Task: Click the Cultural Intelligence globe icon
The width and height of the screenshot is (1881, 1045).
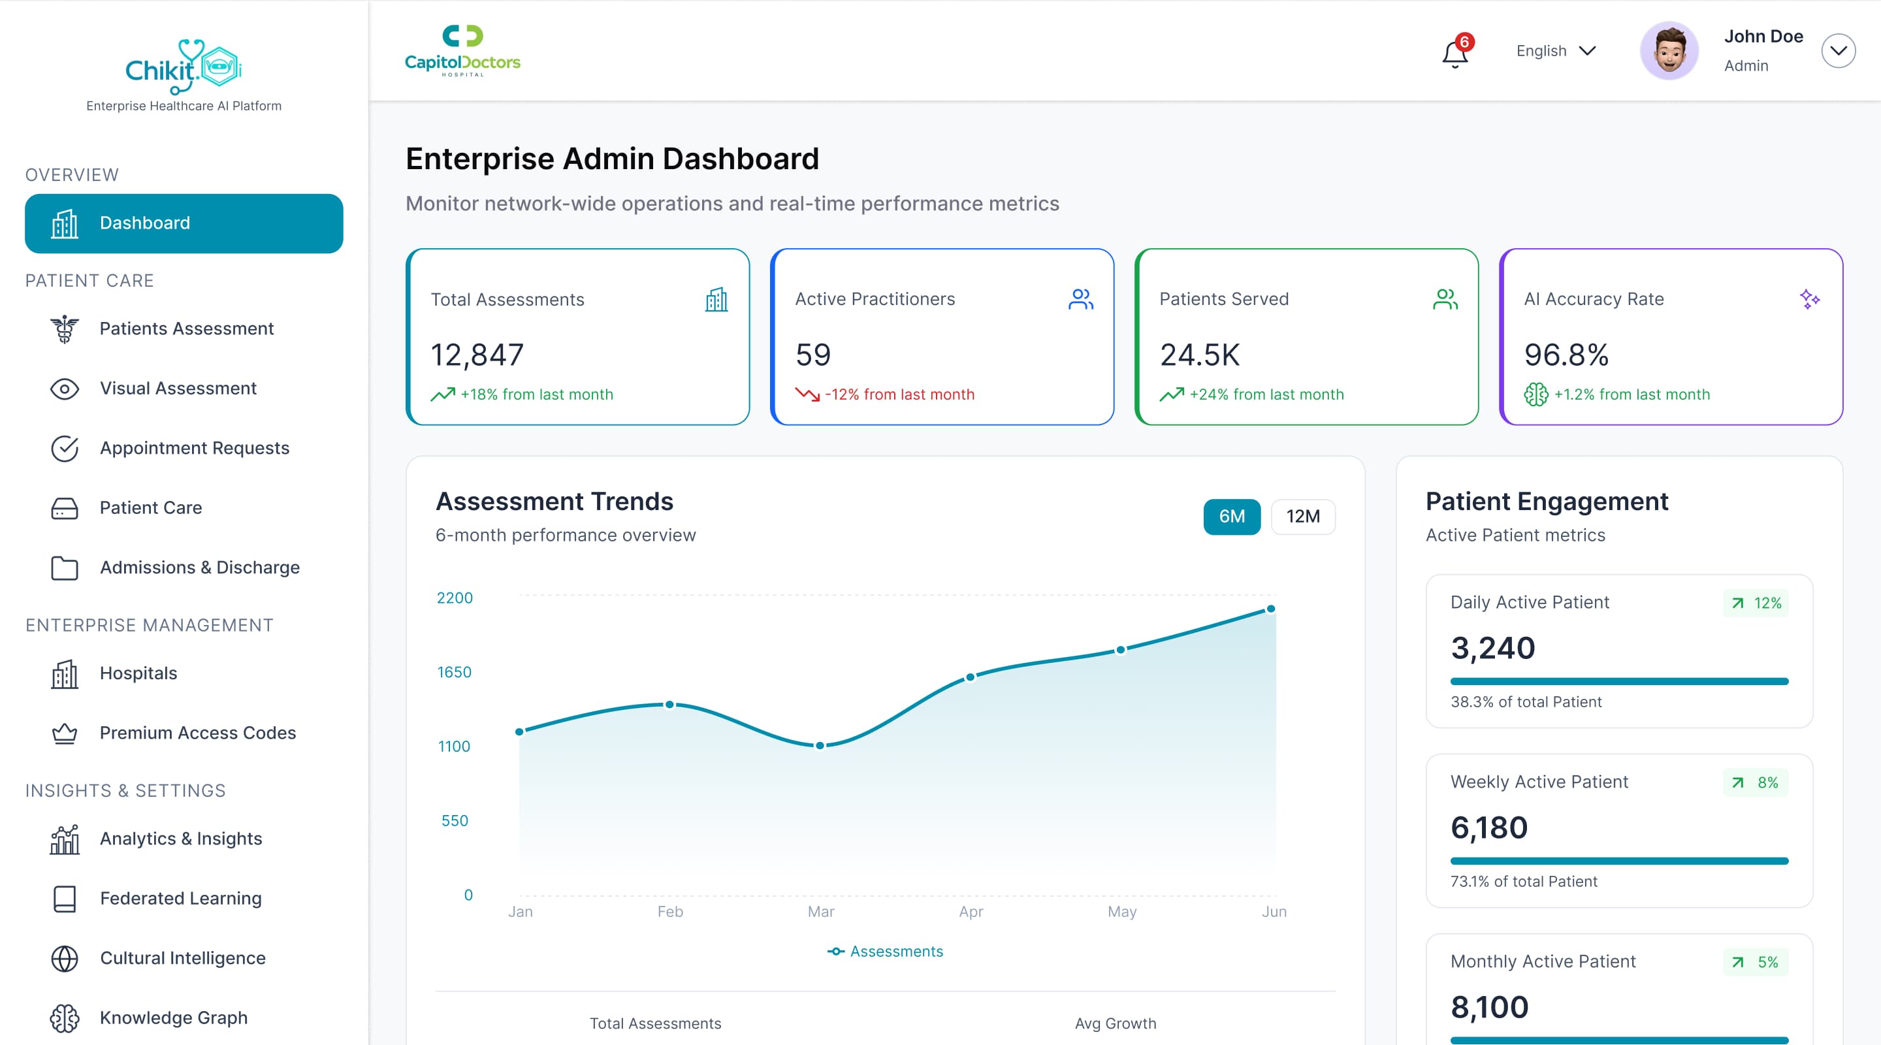Action: coord(65,959)
